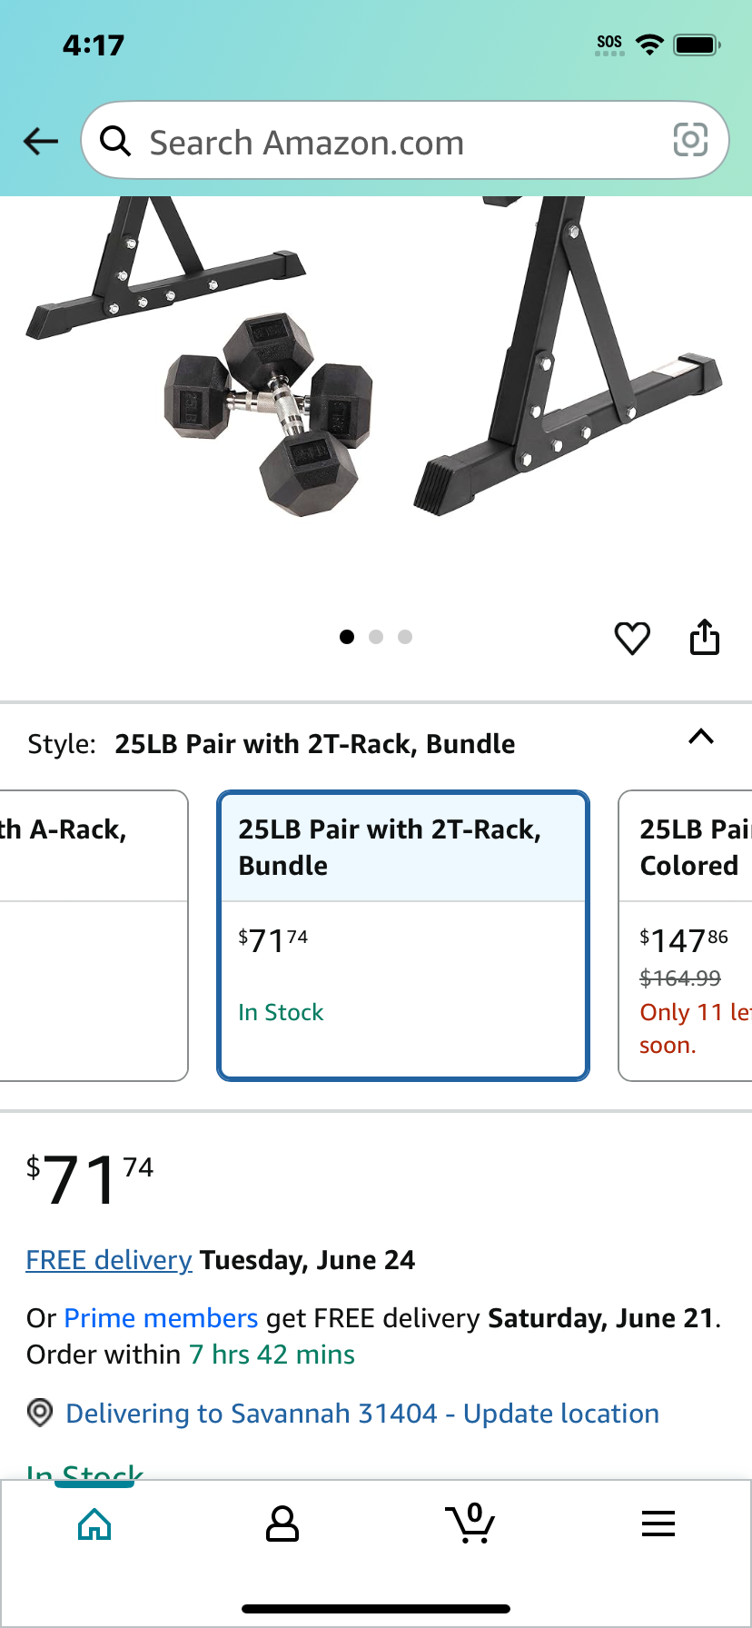
Task: Select the A-Rack style option card
Action: [x=94, y=936]
